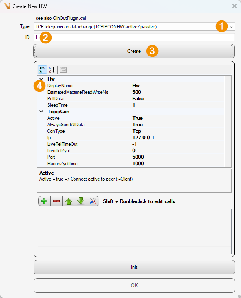Click the Init button
241x298 pixels.
[x=134, y=267]
